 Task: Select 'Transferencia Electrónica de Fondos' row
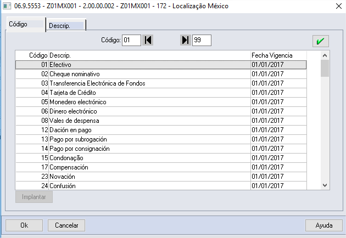(161, 83)
